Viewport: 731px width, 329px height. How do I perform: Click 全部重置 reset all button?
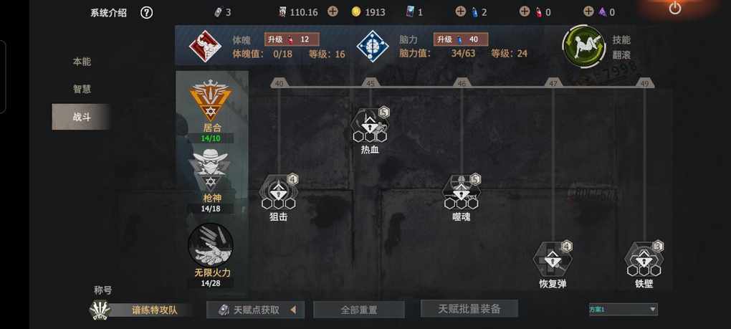(358, 310)
